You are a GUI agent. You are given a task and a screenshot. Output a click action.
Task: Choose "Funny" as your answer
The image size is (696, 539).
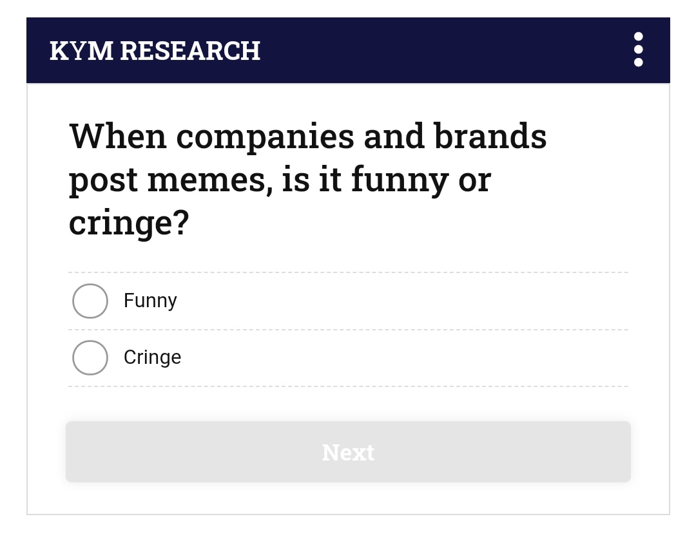point(90,301)
